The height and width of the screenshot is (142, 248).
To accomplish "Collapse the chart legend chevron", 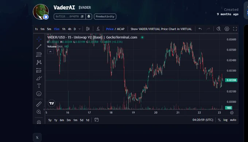I will [x=50, y=52].
